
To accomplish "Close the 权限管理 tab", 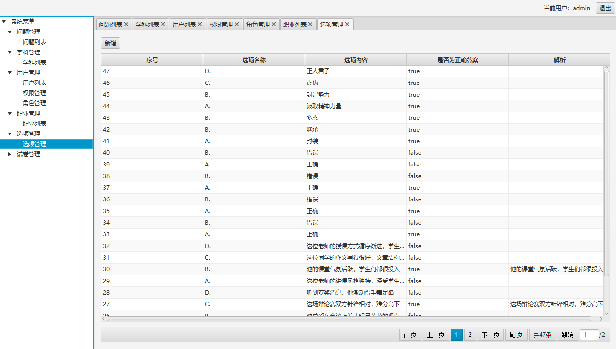I will pyautogui.click(x=237, y=24).
